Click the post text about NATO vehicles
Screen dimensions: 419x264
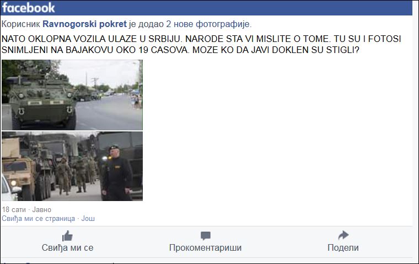201,44
